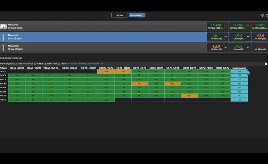The width and height of the screenshot is (268, 164).
Task: Expand dropdown next to the 0,006 value
Action: pos(248,26)
